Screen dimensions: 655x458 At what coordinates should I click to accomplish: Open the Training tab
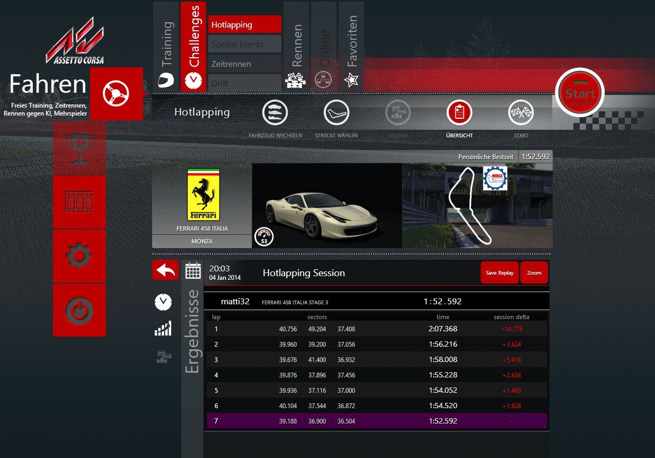[166, 47]
